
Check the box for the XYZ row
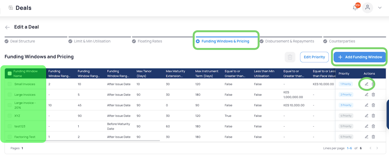click(x=10, y=116)
